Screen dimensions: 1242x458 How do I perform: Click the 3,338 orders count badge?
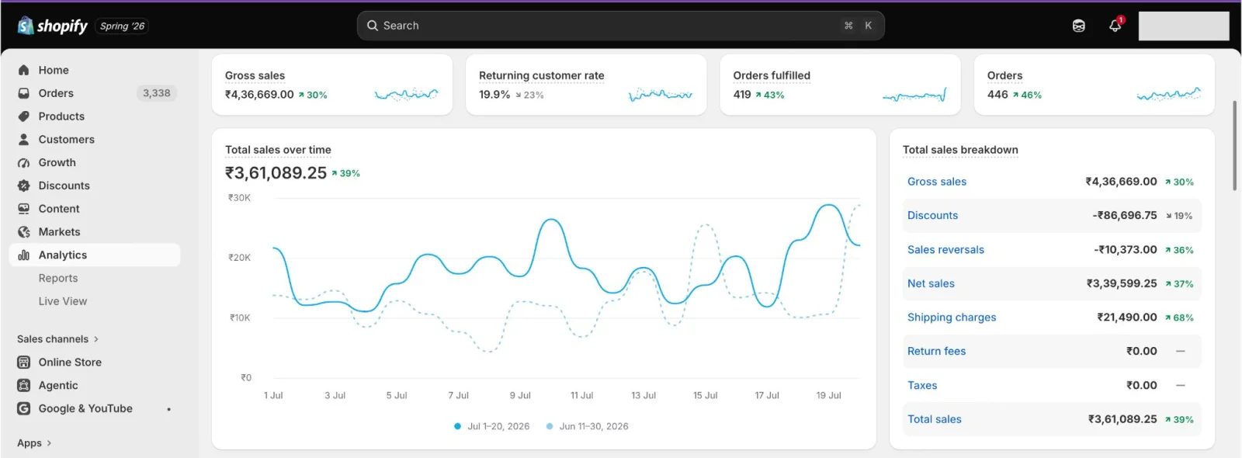coord(156,93)
